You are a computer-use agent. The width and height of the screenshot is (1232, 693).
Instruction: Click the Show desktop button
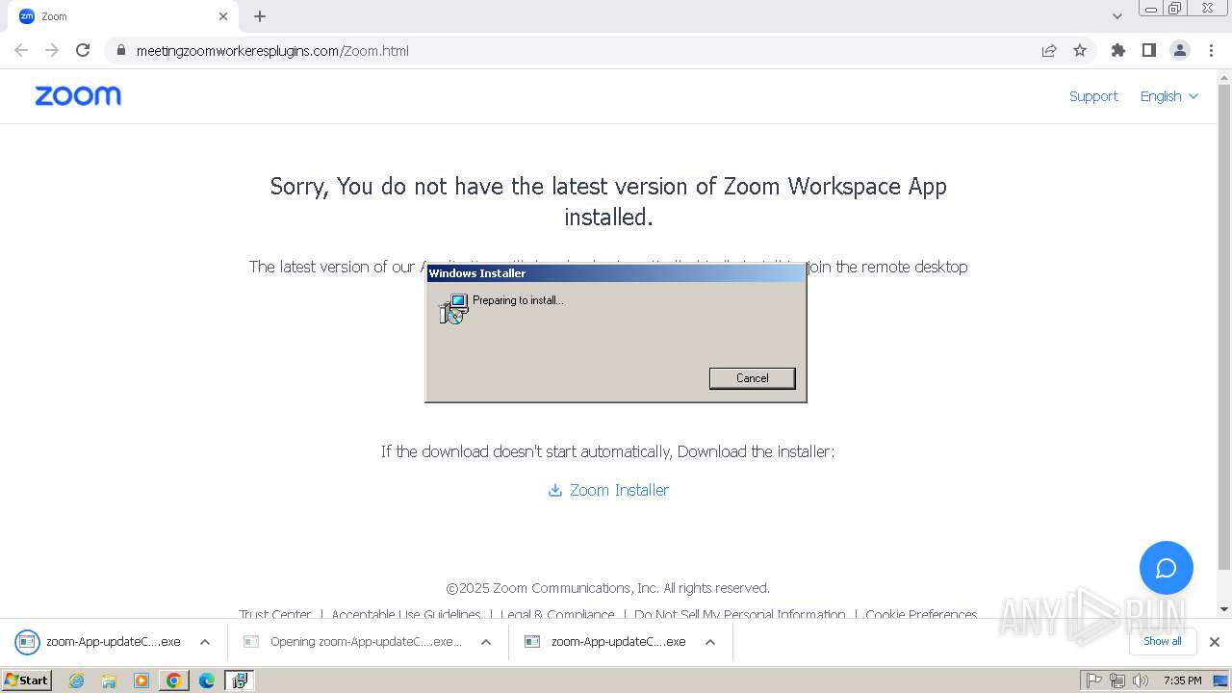tap(1220, 680)
